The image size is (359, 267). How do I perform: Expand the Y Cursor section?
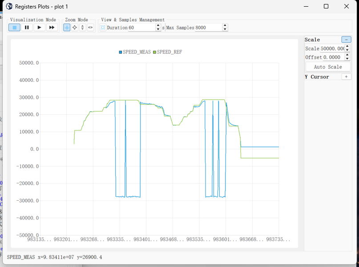[346, 77]
